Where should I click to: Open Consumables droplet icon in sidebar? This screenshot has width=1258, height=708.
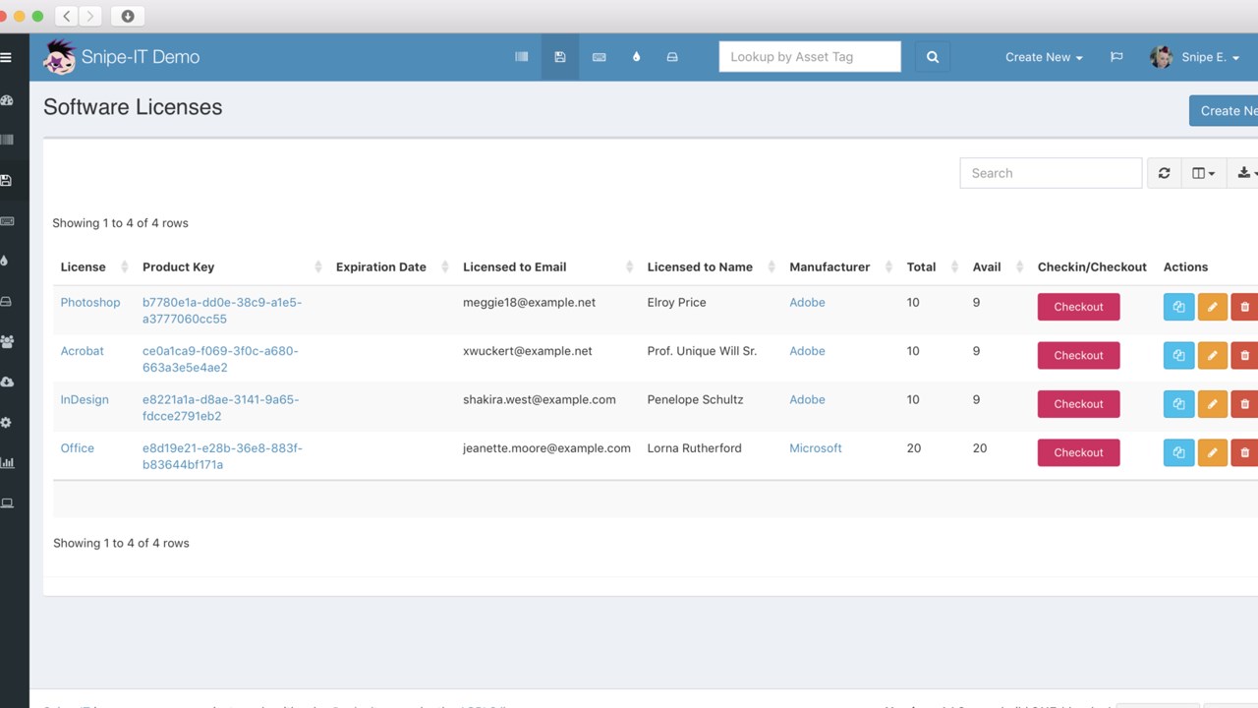(x=5, y=261)
